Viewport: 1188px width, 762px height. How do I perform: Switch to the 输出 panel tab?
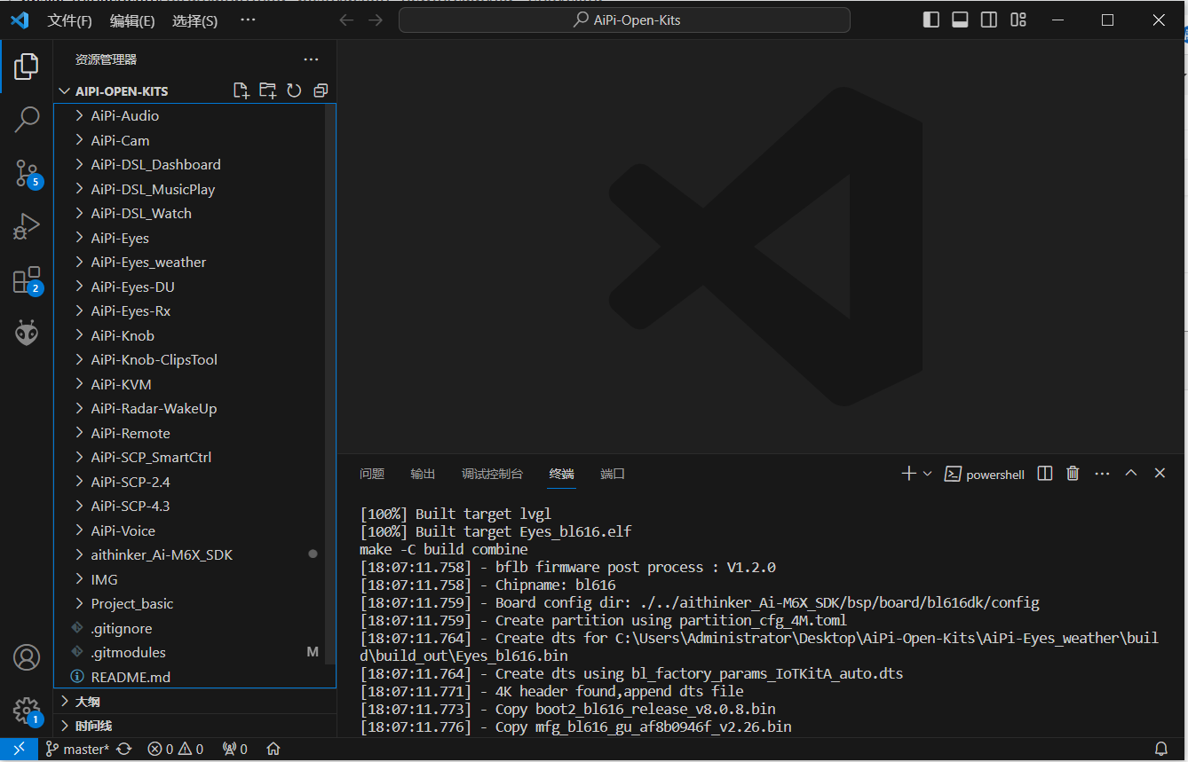[423, 474]
